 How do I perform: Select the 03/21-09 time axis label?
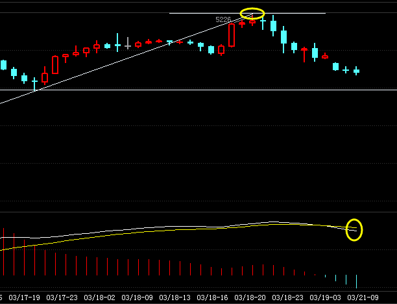(362, 297)
